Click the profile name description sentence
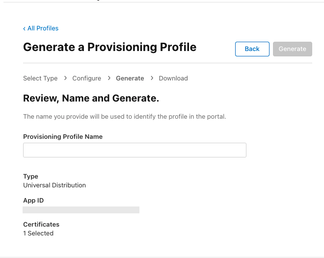 tap(124, 117)
